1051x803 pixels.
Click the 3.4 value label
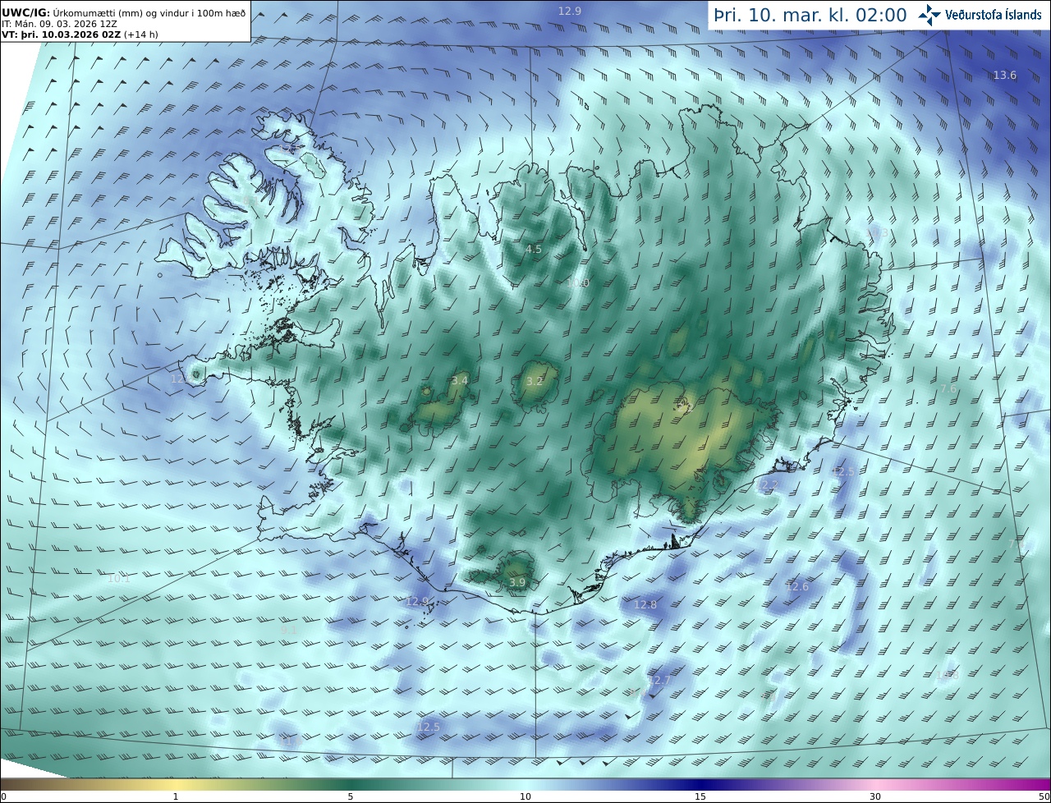coord(460,380)
